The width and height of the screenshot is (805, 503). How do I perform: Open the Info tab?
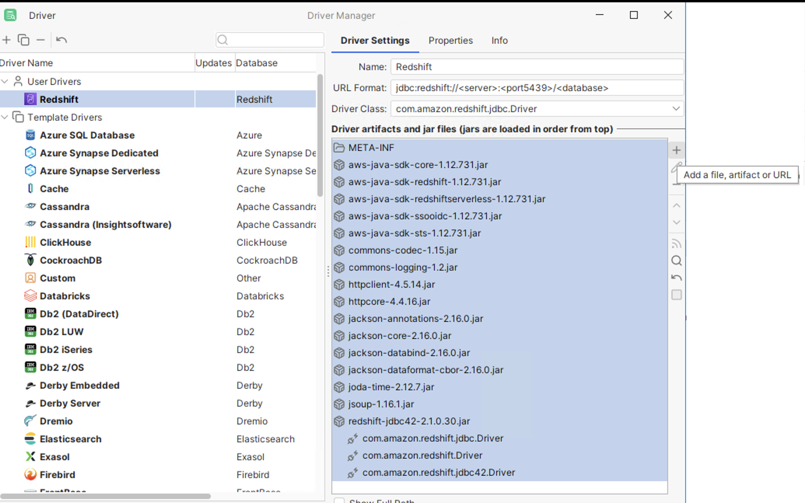499,40
